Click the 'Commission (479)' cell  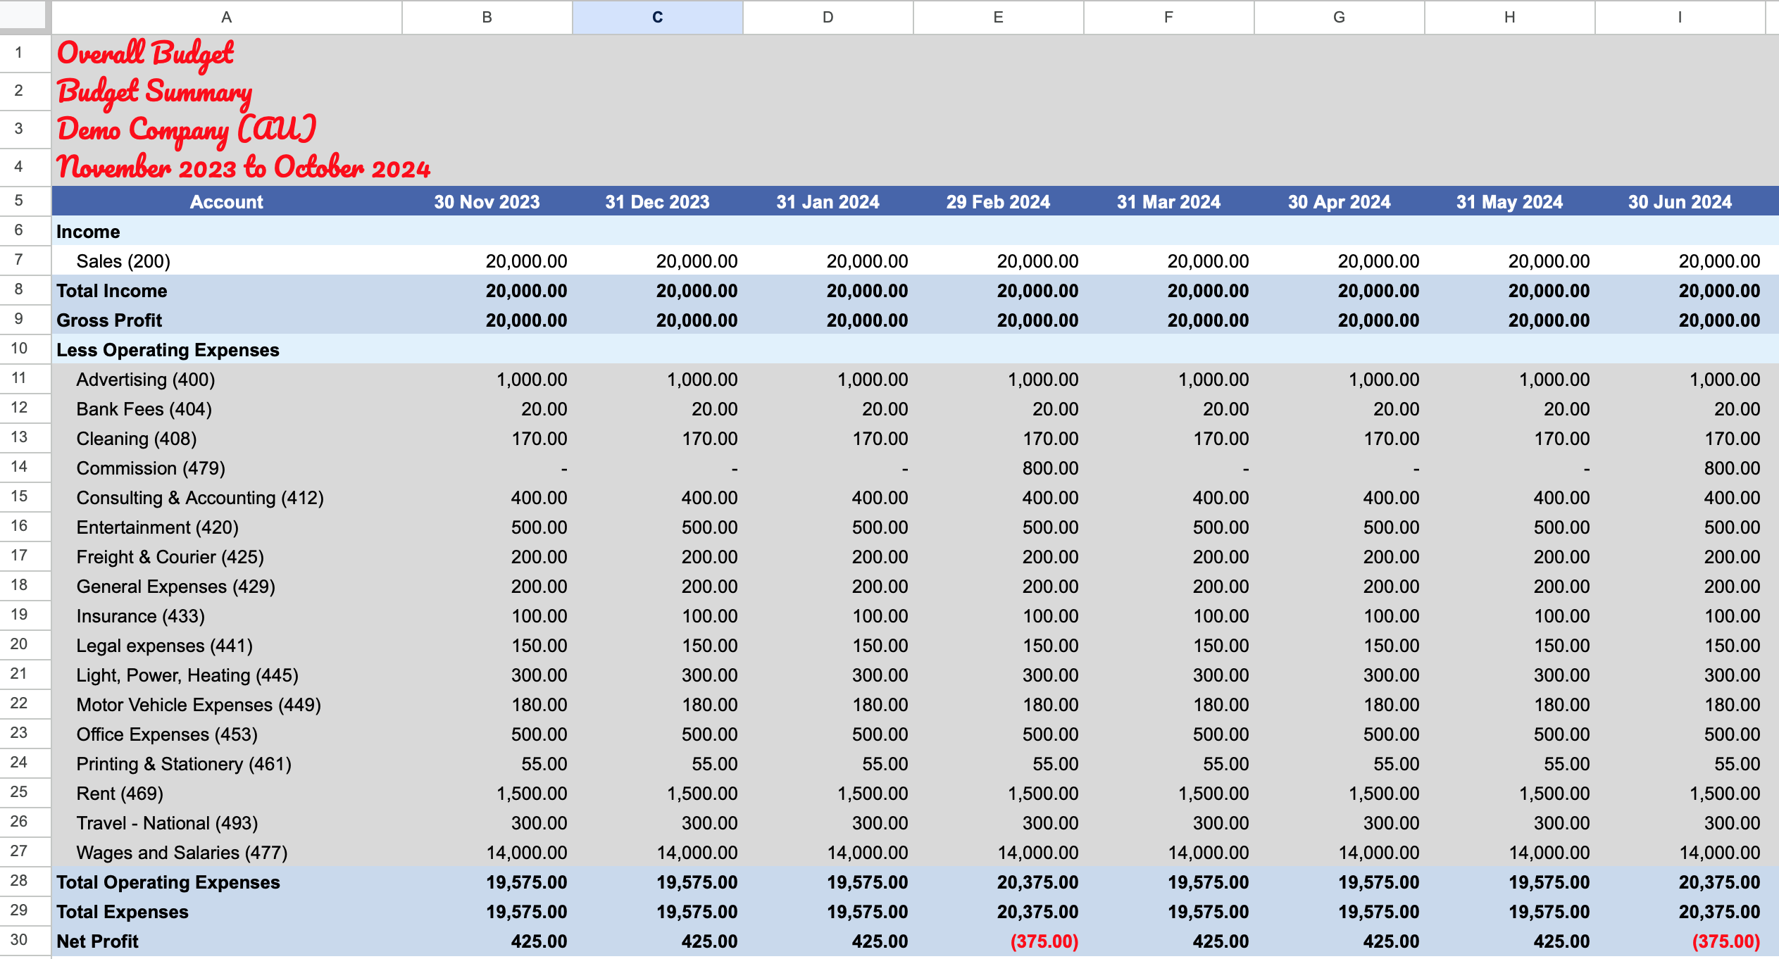[226, 468]
